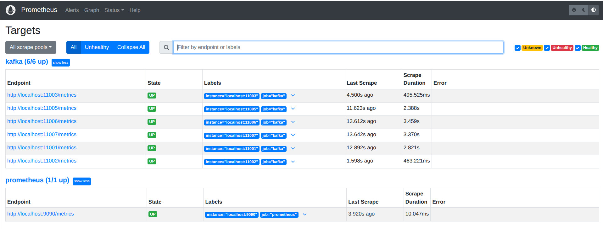
Task: Expand labels for localhost:11006 row
Action: [x=293, y=122]
